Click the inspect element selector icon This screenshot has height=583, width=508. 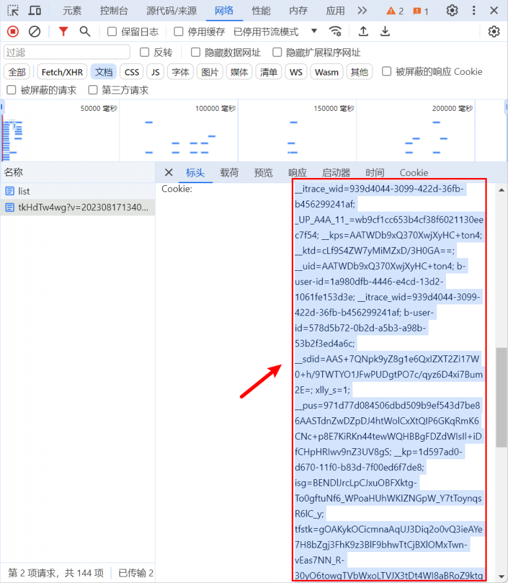pyautogui.click(x=13, y=10)
